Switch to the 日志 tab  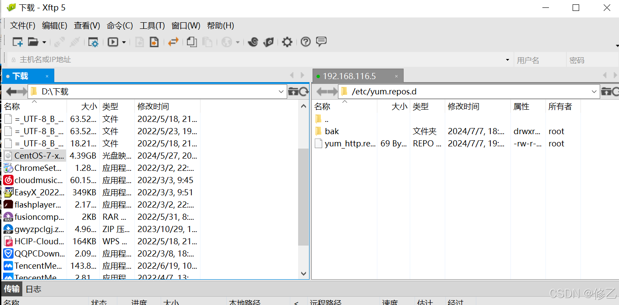click(33, 289)
